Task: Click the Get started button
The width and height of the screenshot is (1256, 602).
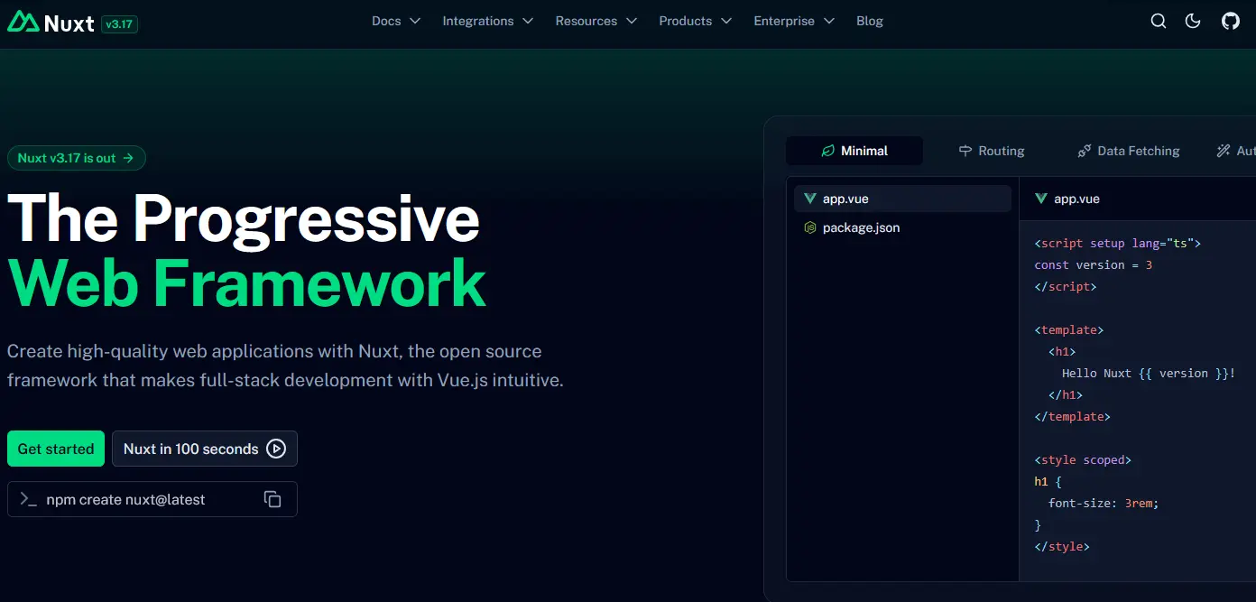Action: tap(56, 449)
